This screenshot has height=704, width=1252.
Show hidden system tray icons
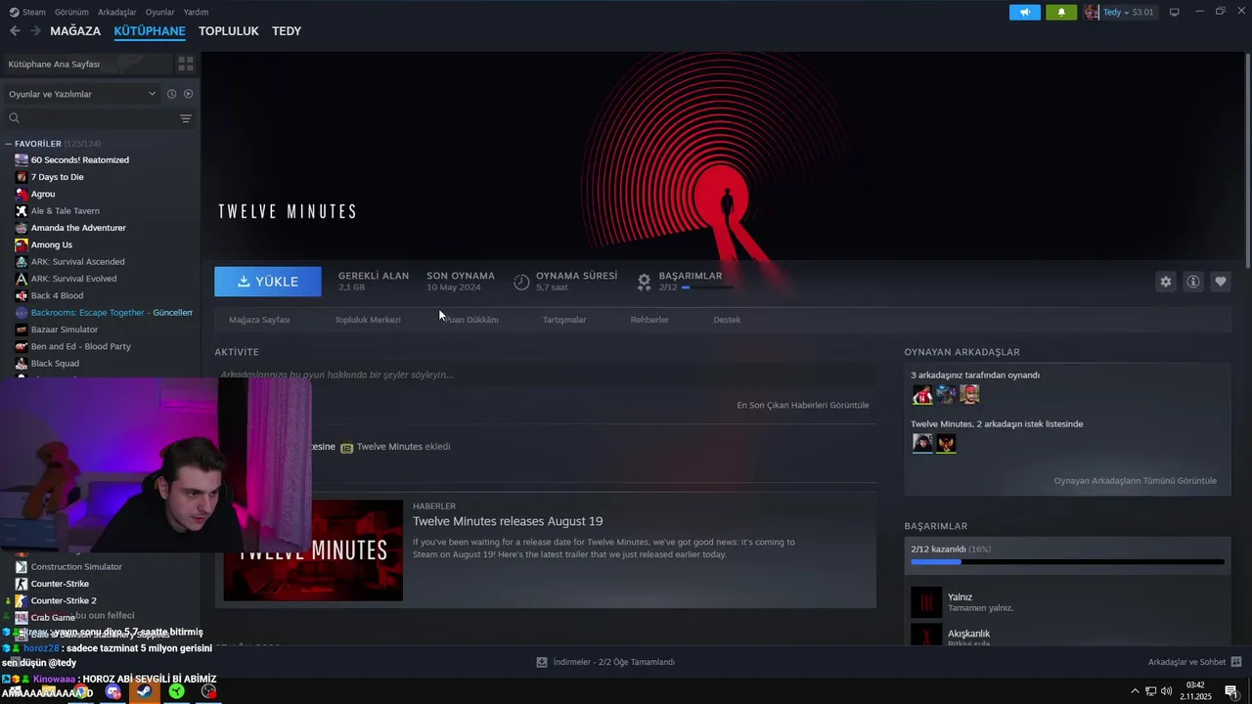point(1135,691)
